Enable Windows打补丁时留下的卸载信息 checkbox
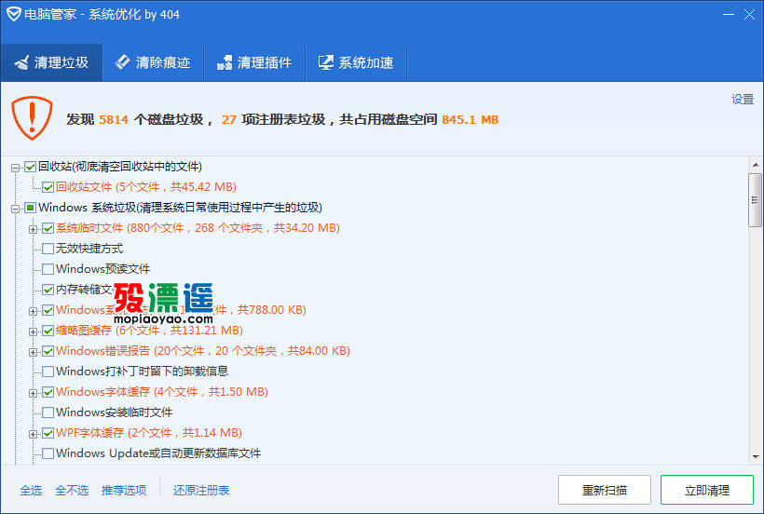The height and width of the screenshot is (514, 764). (x=48, y=372)
